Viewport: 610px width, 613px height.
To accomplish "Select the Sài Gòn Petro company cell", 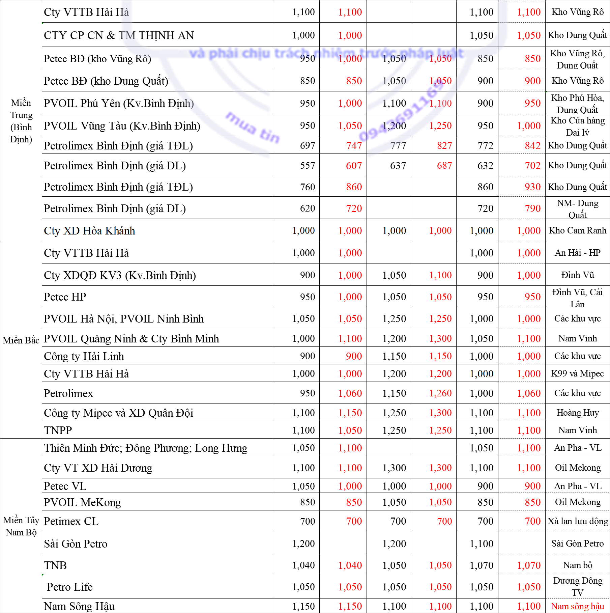I will [x=158, y=544].
